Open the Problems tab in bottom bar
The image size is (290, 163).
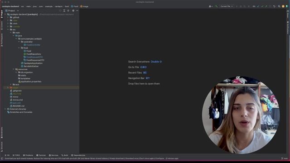click(x=28, y=155)
